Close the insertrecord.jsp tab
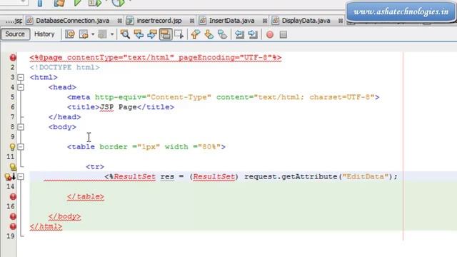 click(192, 21)
